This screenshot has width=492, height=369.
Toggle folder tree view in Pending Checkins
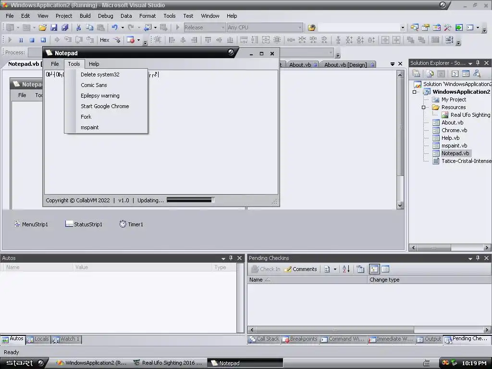(x=374, y=269)
